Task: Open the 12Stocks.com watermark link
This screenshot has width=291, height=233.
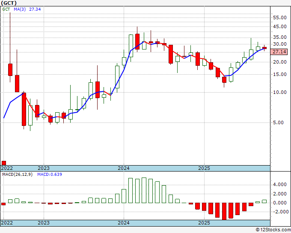Action: tap(273, 230)
